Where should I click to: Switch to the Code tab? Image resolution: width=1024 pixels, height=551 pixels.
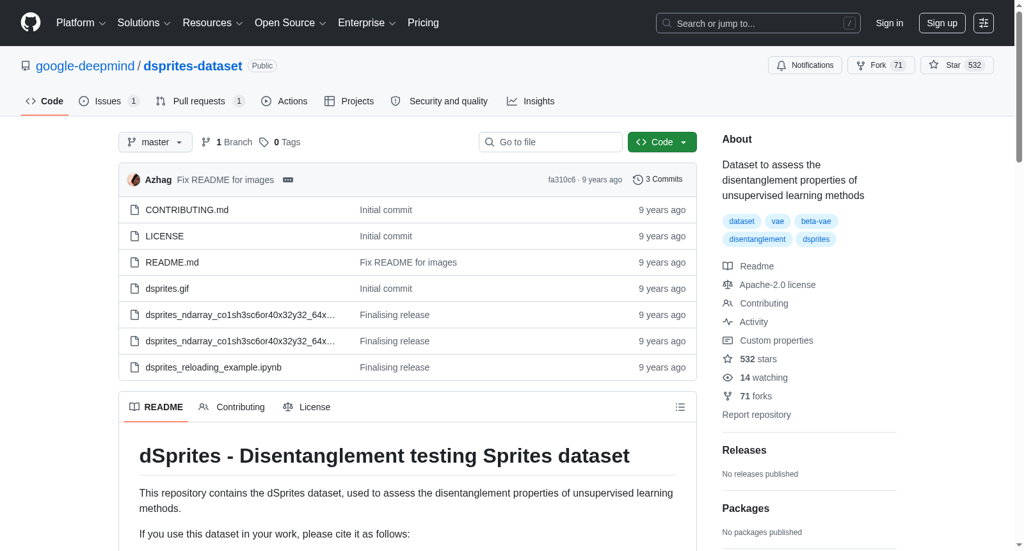[45, 101]
